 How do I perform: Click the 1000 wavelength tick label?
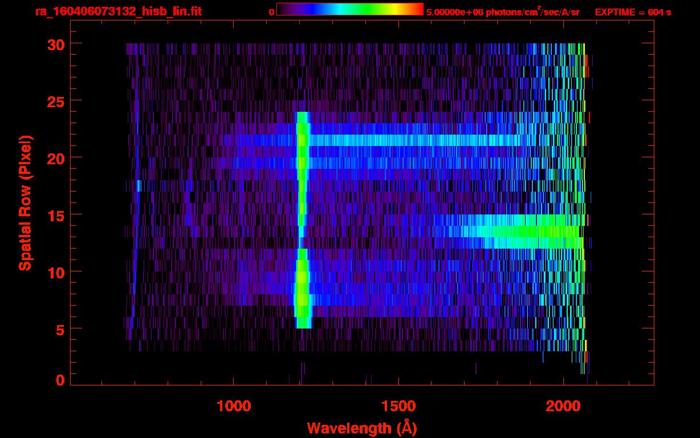[x=234, y=406]
